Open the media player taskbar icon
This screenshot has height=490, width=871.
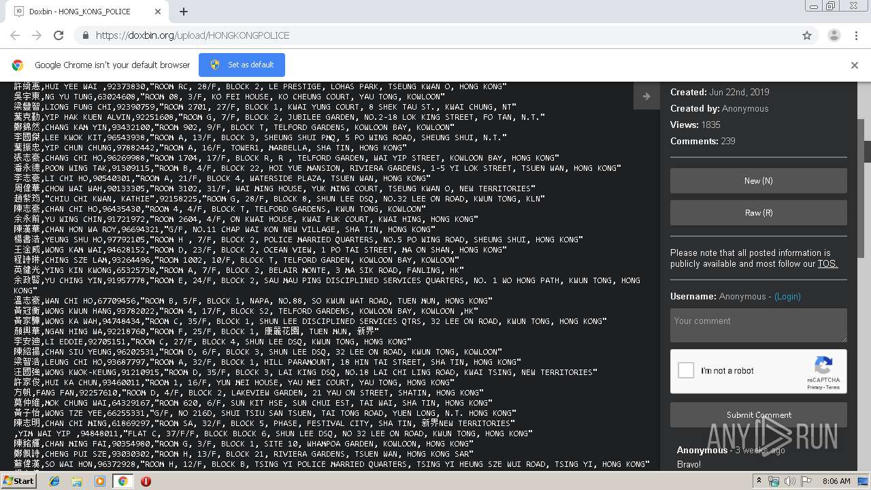(100, 481)
